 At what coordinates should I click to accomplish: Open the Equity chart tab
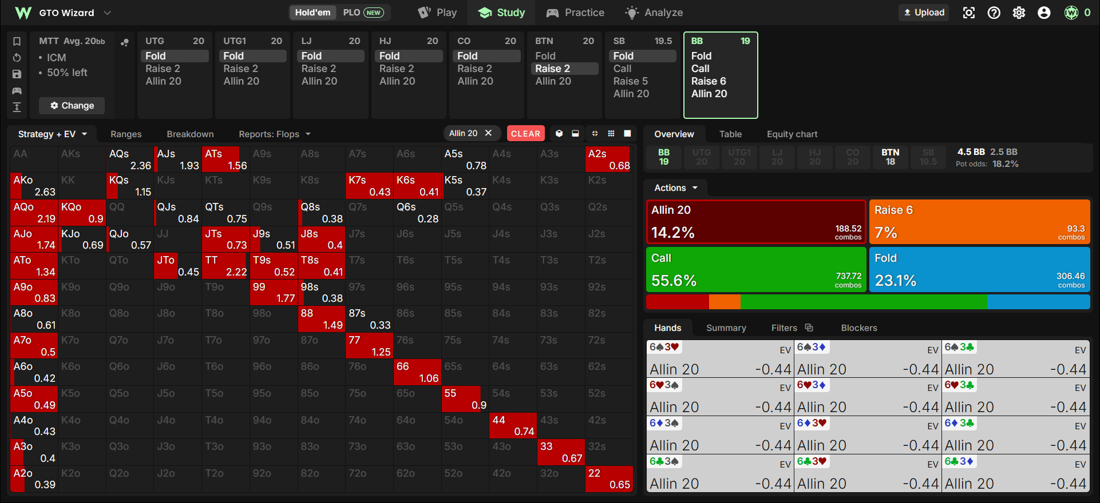pos(792,134)
